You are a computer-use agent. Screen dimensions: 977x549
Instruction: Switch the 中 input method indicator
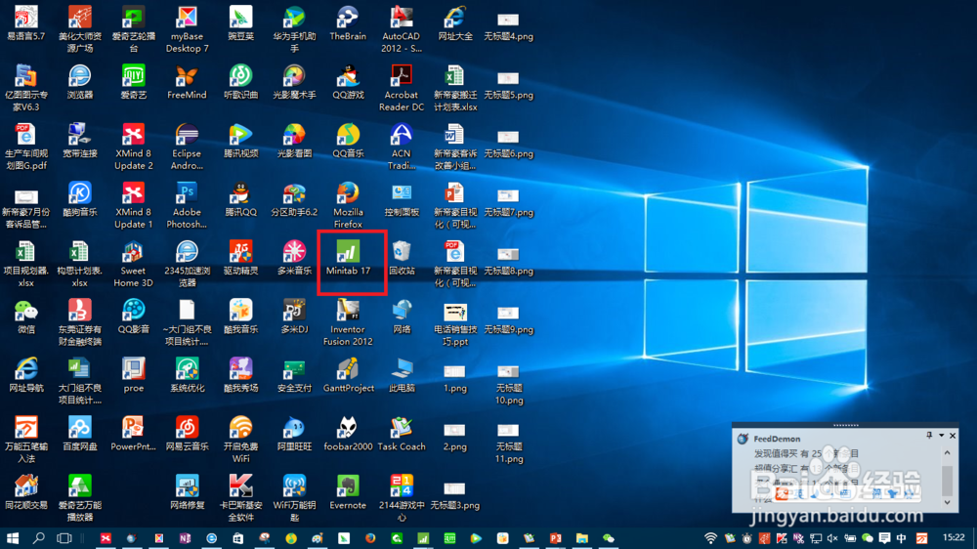[901, 538]
